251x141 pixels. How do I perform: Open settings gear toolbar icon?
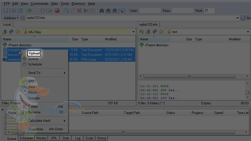click(x=14, y=11)
